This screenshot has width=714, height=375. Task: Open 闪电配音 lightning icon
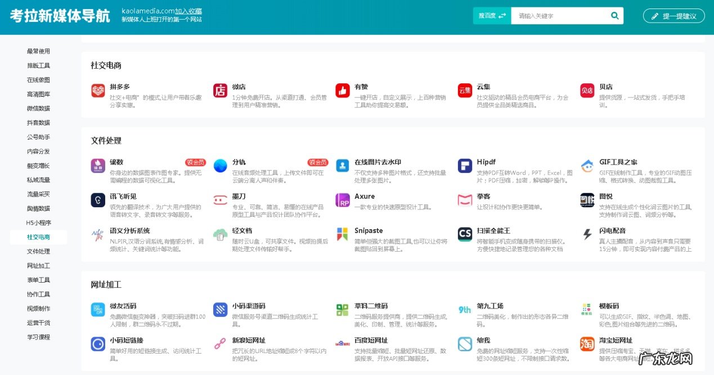point(586,233)
